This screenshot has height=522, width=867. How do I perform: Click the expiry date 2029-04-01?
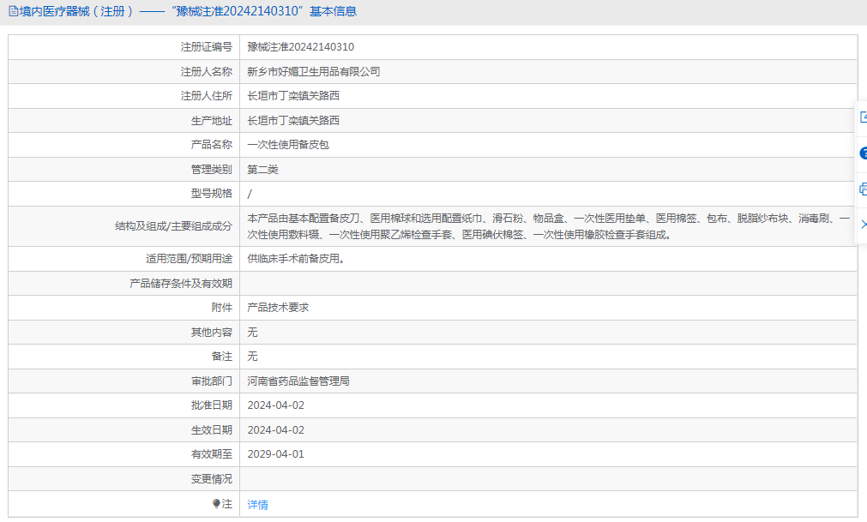point(276,454)
